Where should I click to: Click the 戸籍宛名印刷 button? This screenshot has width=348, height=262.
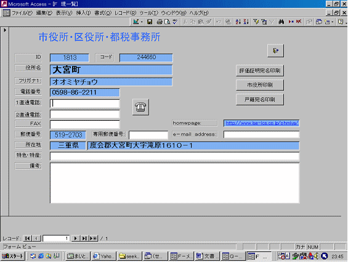coord(260,99)
